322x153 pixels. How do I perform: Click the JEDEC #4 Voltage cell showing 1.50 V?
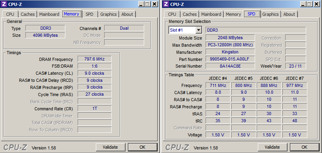pos(218,135)
